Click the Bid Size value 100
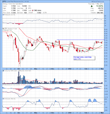The width and height of the screenshot is (110, 114). (x=25, y=13)
